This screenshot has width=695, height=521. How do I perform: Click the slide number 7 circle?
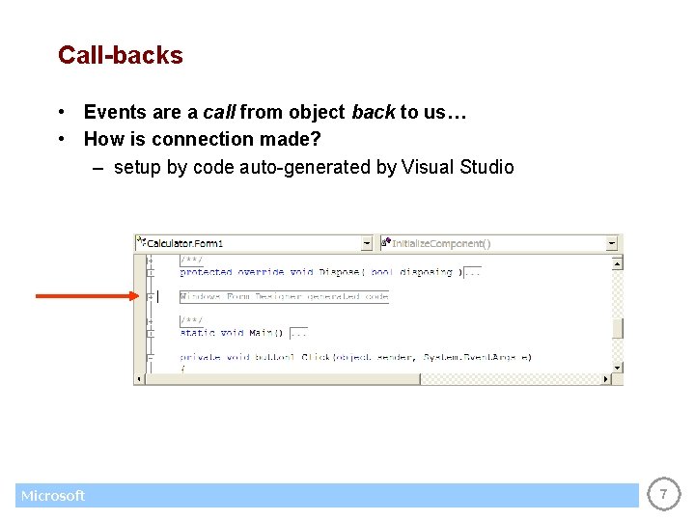pos(663,494)
